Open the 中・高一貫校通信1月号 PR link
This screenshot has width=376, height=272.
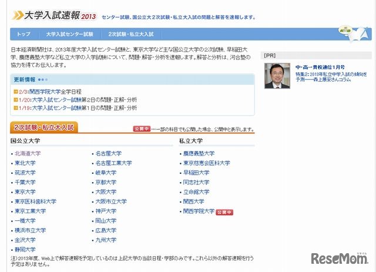[320, 67]
